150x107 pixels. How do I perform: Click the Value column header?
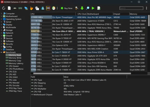click(x=95, y=77)
